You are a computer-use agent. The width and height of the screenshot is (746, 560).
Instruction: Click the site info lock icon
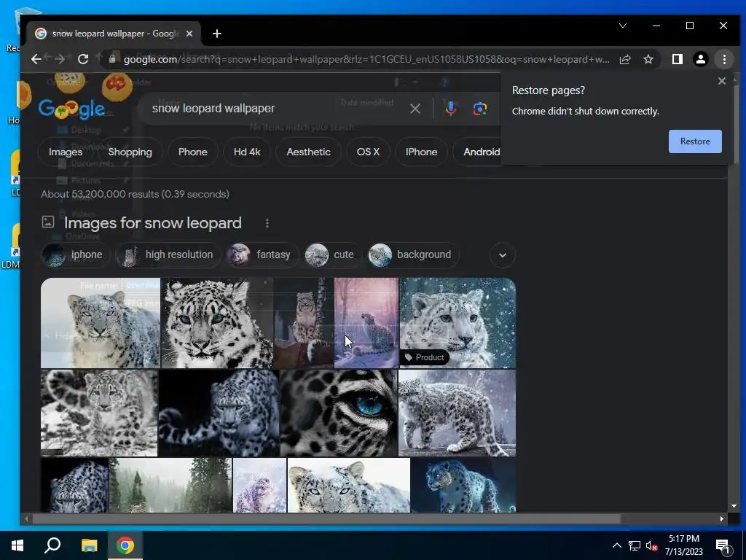(112, 59)
